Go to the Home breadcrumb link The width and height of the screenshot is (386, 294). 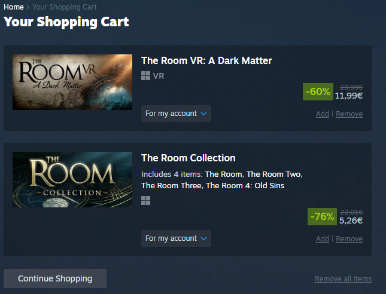click(14, 7)
